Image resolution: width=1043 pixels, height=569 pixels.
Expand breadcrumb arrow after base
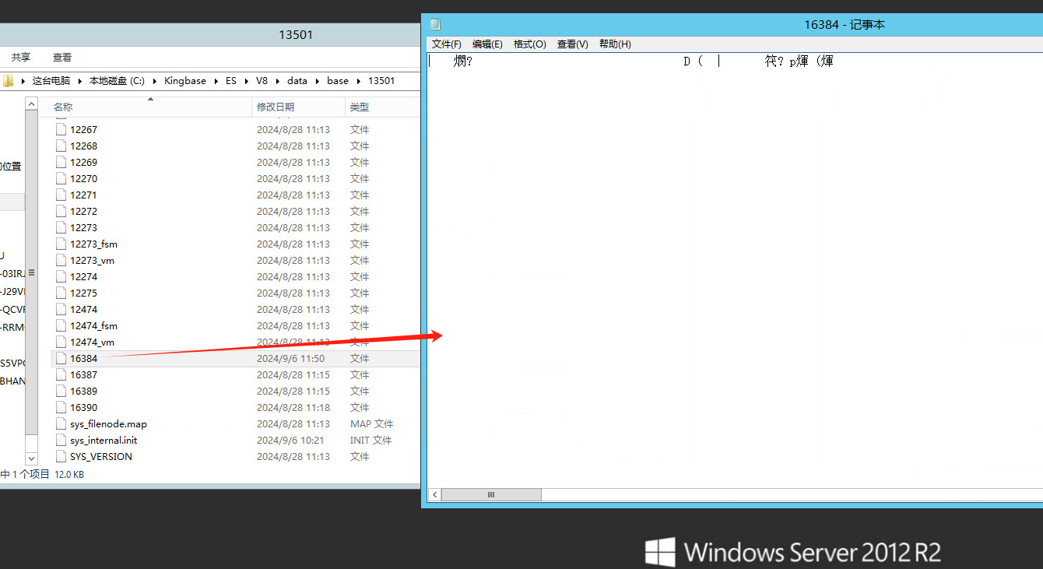click(x=359, y=80)
